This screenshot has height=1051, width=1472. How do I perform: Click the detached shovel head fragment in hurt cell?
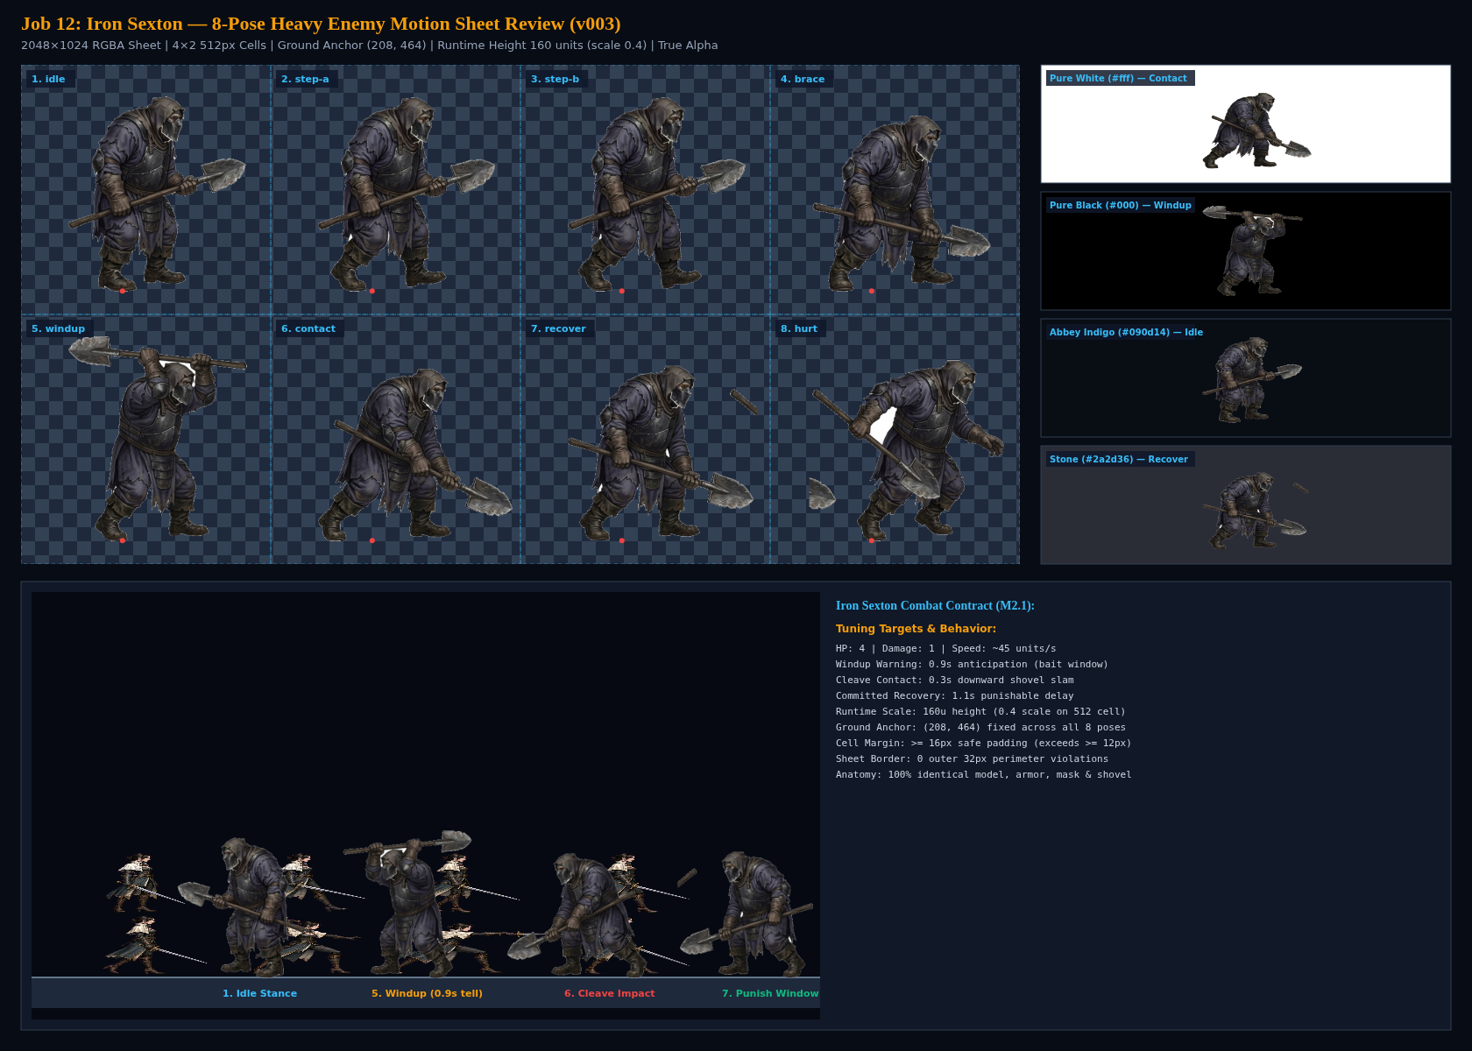click(821, 494)
